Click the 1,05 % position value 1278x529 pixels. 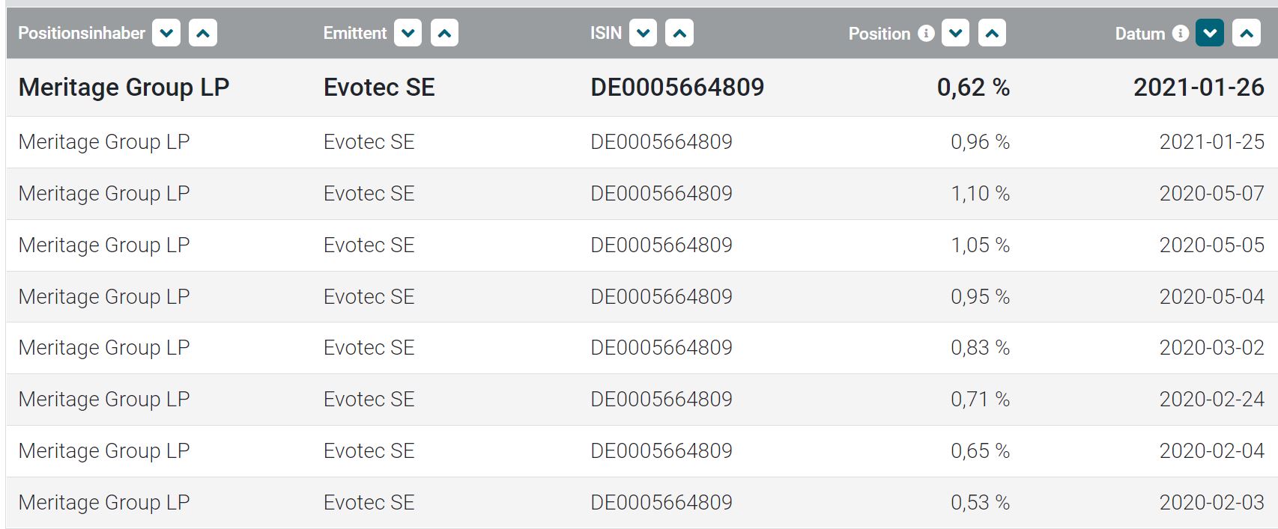[980, 245]
